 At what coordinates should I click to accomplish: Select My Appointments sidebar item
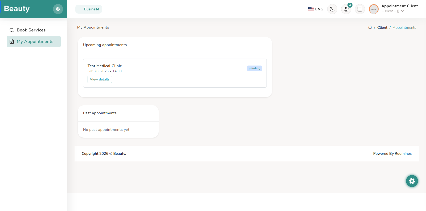pyautogui.click(x=34, y=42)
